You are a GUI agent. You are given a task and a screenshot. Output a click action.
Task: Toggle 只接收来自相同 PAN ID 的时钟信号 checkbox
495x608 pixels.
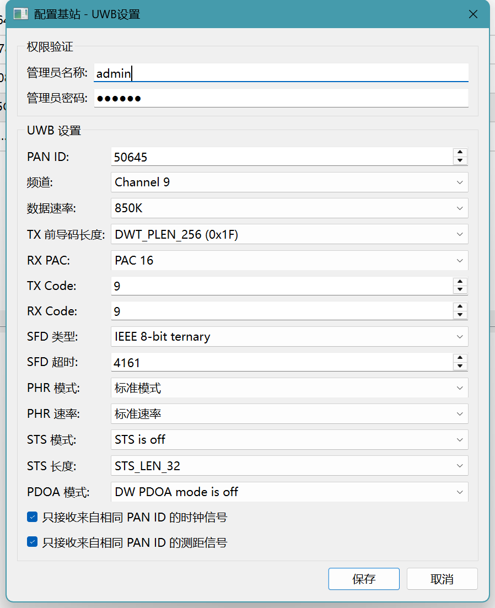(33, 517)
